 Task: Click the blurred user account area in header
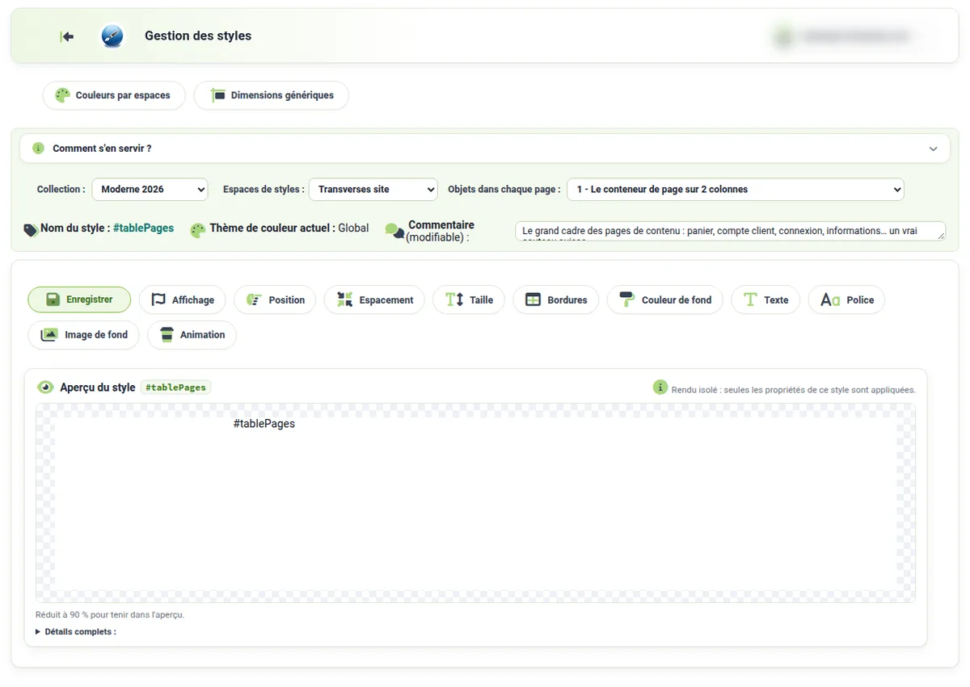coord(843,36)
